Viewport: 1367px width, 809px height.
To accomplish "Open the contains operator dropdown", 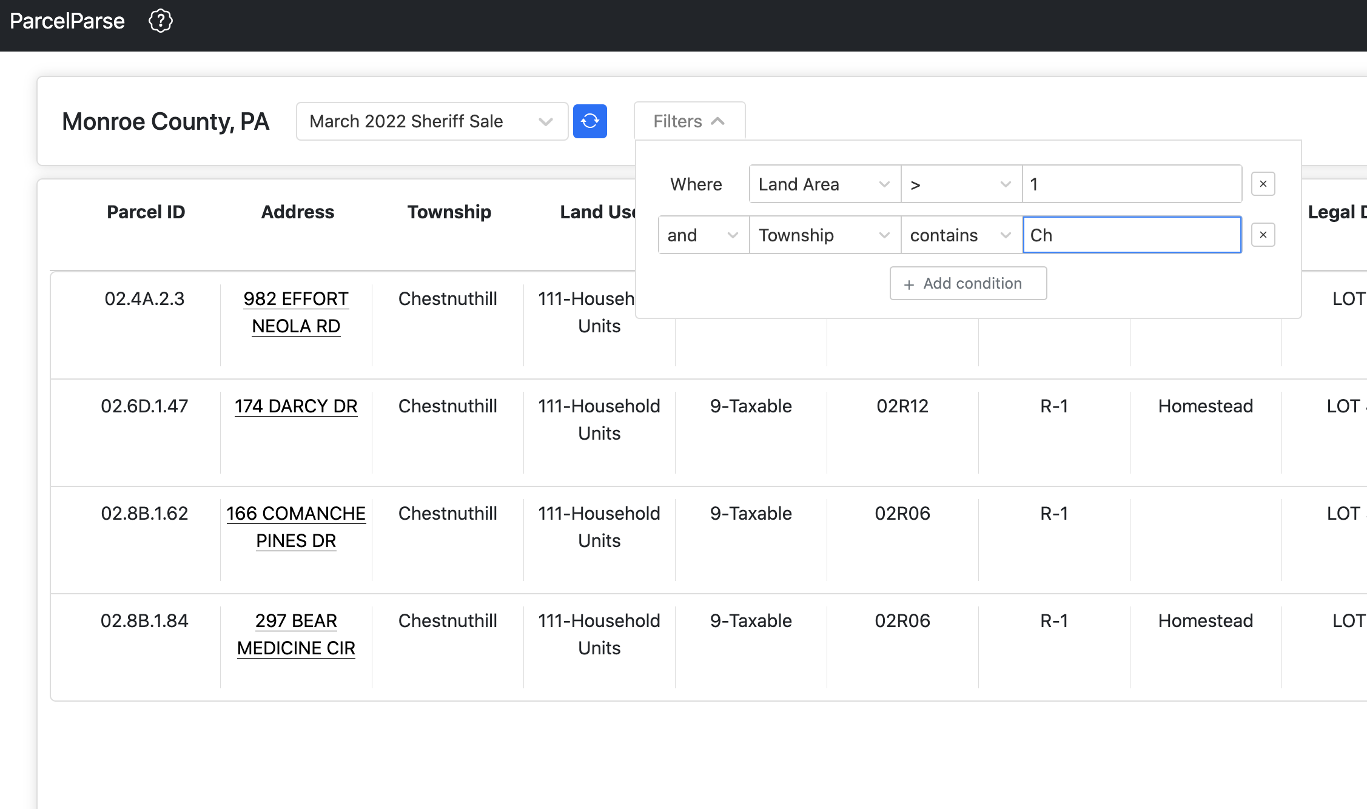I will click(x=960, y=235).
